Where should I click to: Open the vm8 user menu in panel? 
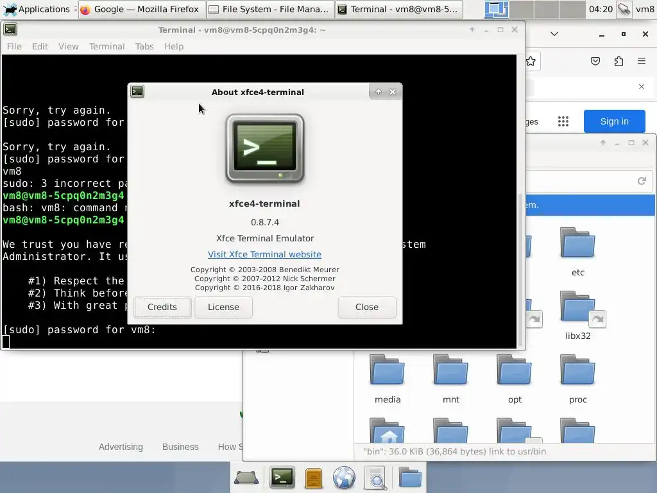[645, 9]
